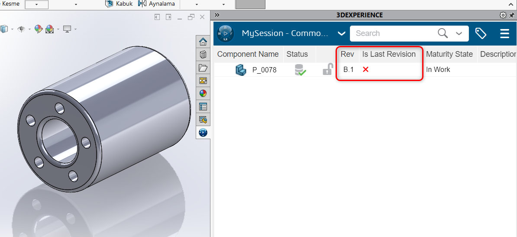Select the P_0078 component row name
Viewport: 517px width, 237px height.
pyautogui.click(x=265, y=70)
